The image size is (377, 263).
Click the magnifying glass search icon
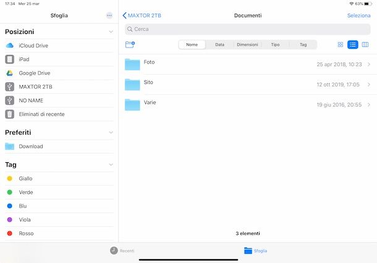tap(130, 29)
